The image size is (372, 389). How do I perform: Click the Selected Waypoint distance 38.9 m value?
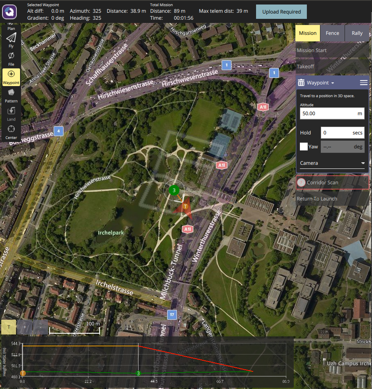[x=138, y=11]
